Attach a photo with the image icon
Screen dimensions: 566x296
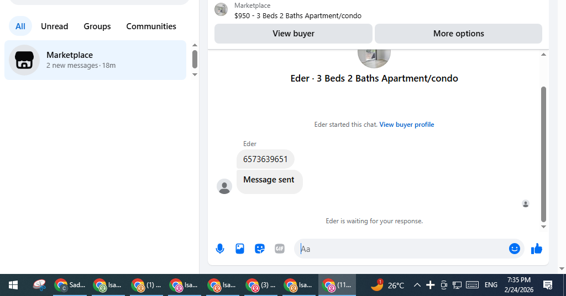point(240,249)
